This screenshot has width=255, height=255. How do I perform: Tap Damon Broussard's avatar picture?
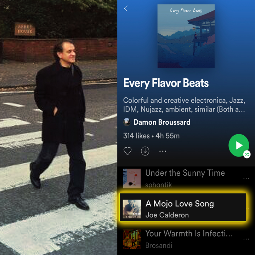(127, 122)
